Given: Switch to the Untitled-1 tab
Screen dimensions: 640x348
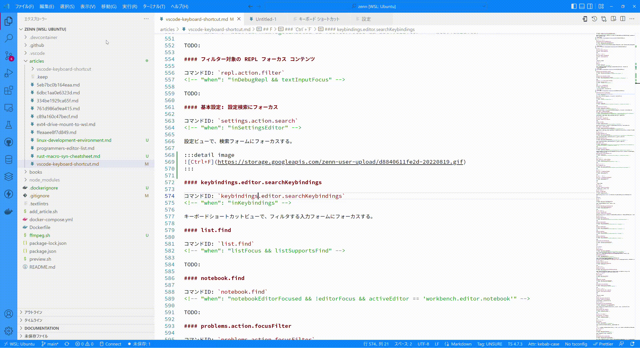Looking at the screenshot, I should [x=266, y=19].
